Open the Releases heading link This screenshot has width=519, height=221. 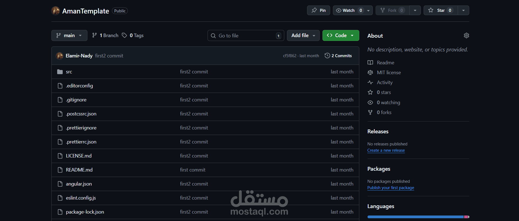click(x=378, y=131)
